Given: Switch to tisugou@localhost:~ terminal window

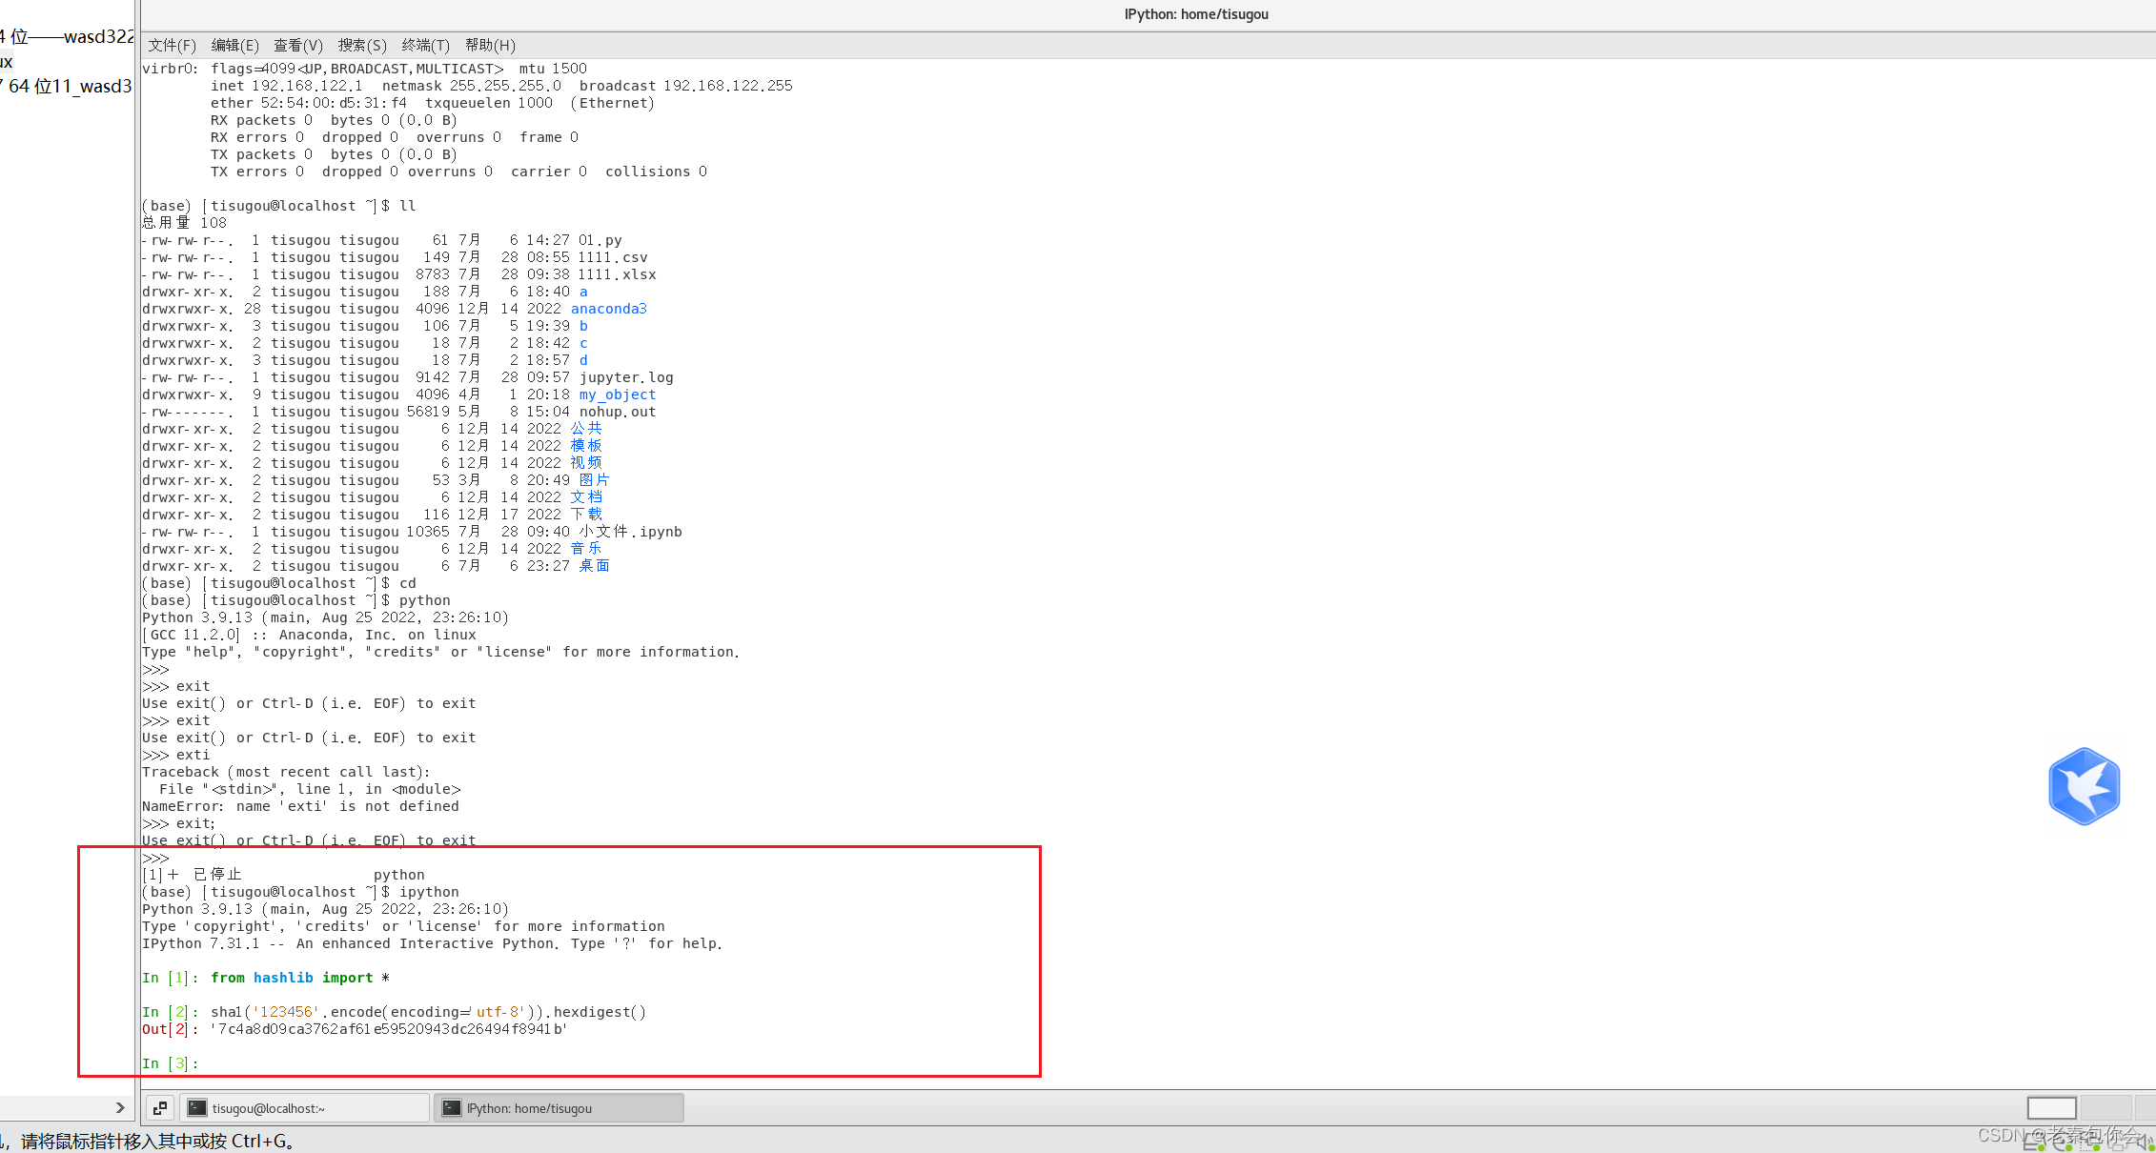Looking at the screenshot, I should [x=305, y=1108].
